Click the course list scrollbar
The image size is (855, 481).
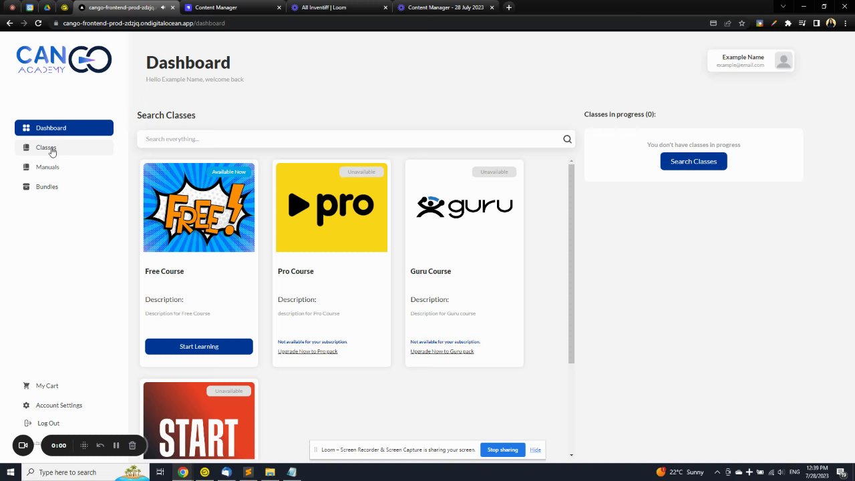[571, 264]
